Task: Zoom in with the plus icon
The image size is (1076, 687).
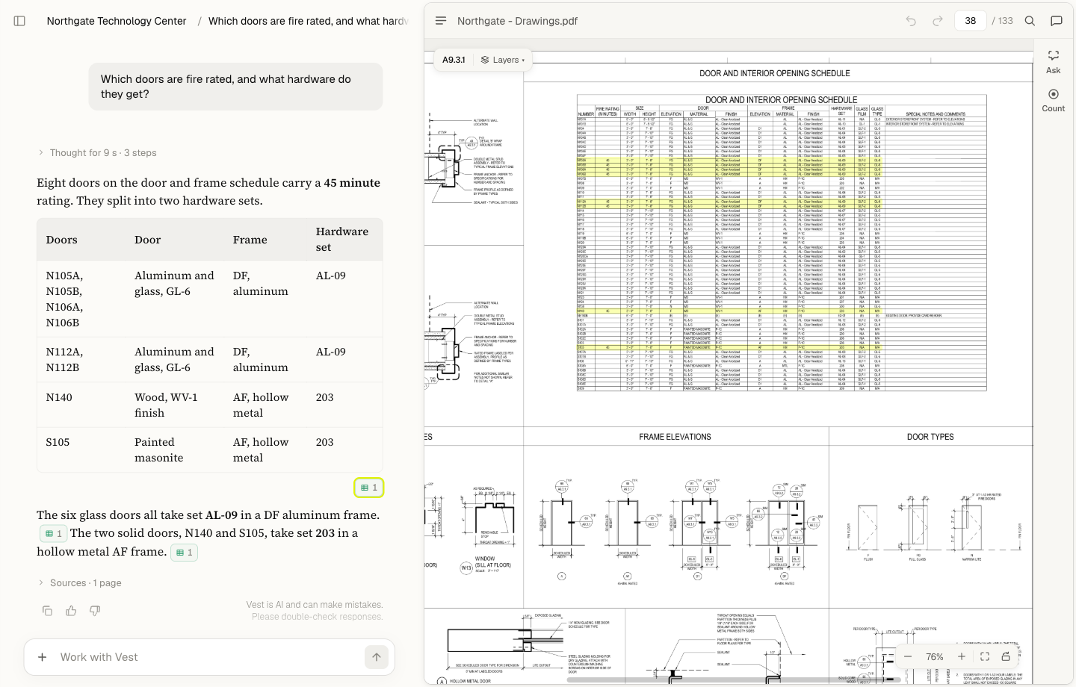Action: click(962, 657)
